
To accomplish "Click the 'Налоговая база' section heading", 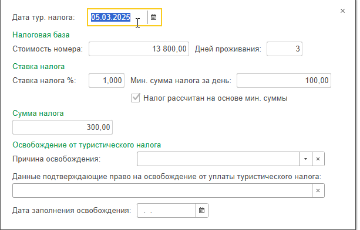I will (41, 35).
